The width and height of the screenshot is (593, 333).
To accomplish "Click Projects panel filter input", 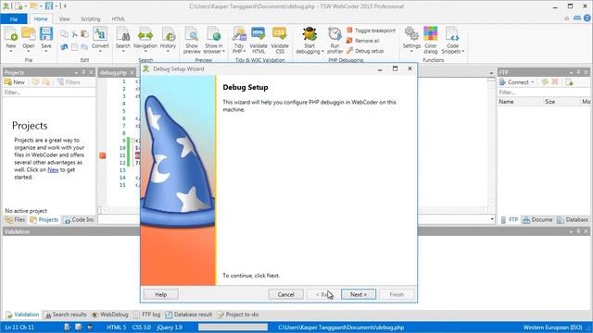I will (49, 92).
